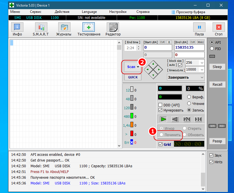Click the Start LBA input field
The height and width of the screenshot is (193, 234).
[x=158, y=47]
